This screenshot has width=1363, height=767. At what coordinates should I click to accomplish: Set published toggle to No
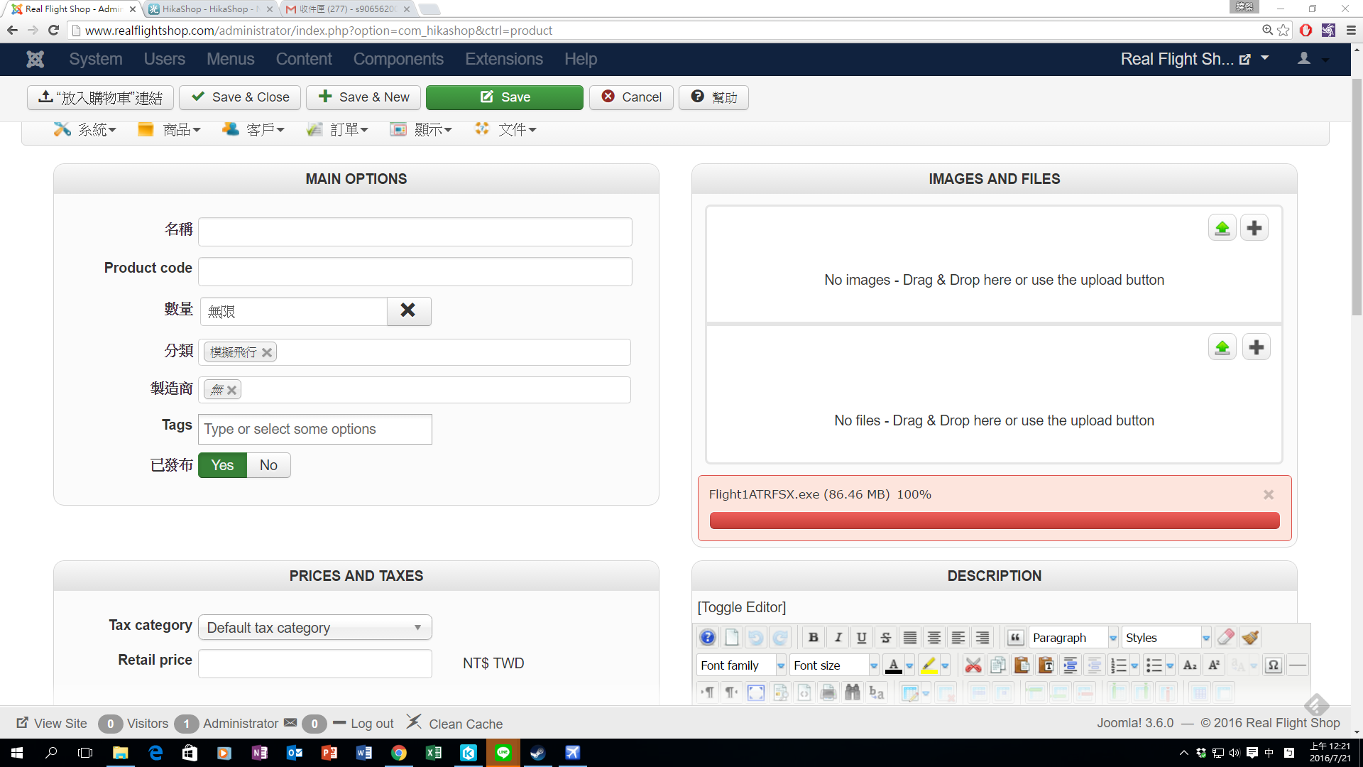point(268,465)
